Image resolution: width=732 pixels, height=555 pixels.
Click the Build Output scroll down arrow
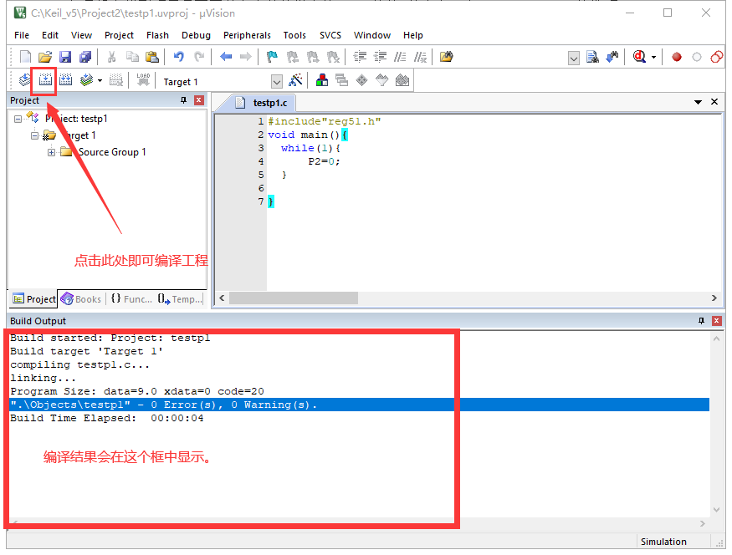pyautogui.click(x=717, y=510)
